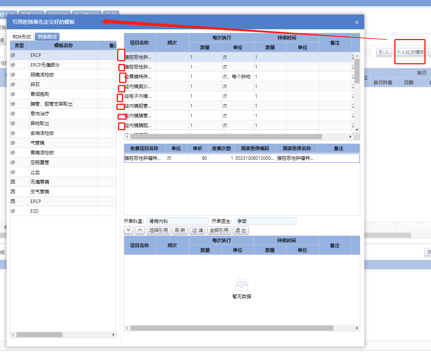
Task: Select the 经内镜奥狄... item row
Action: (x=238, y=87)
